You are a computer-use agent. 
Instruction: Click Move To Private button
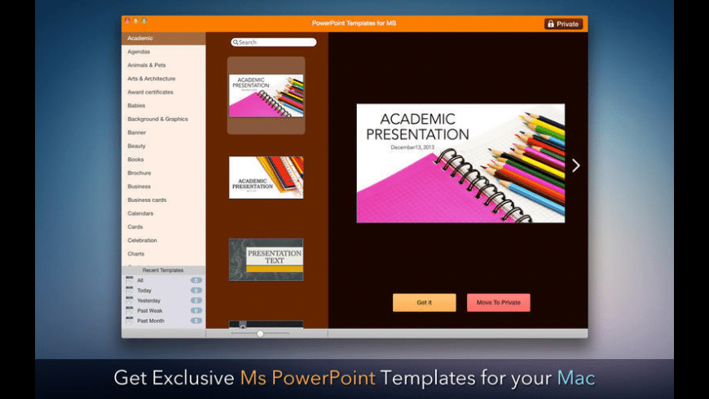pyautogui.click(x=498, y=302)
